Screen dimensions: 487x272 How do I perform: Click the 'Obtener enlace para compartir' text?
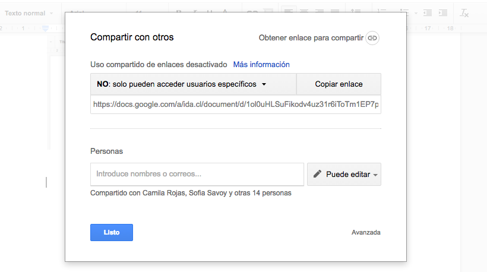[311, 38]
